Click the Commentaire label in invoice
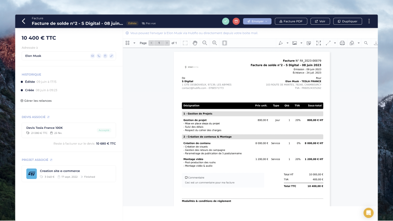Image resolution: width=393 pixels, height=221 pixels. click(x=194, y=177)
